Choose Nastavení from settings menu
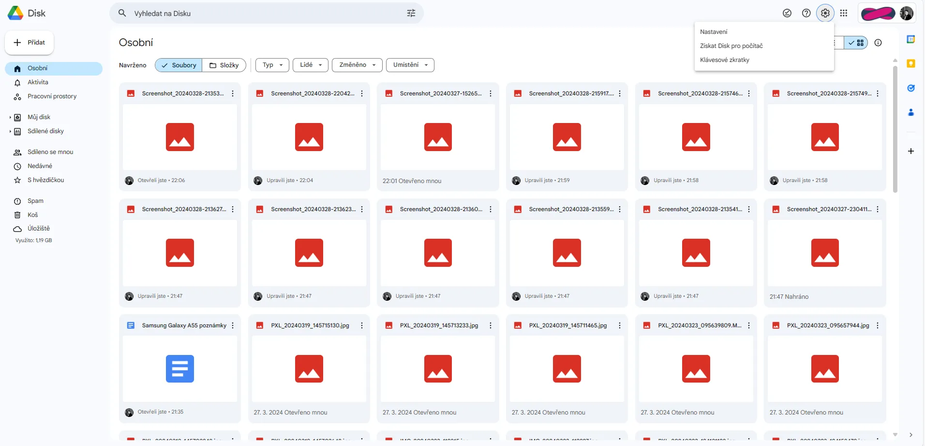This screenshot has height=446, width=925. tap(714, 32)
